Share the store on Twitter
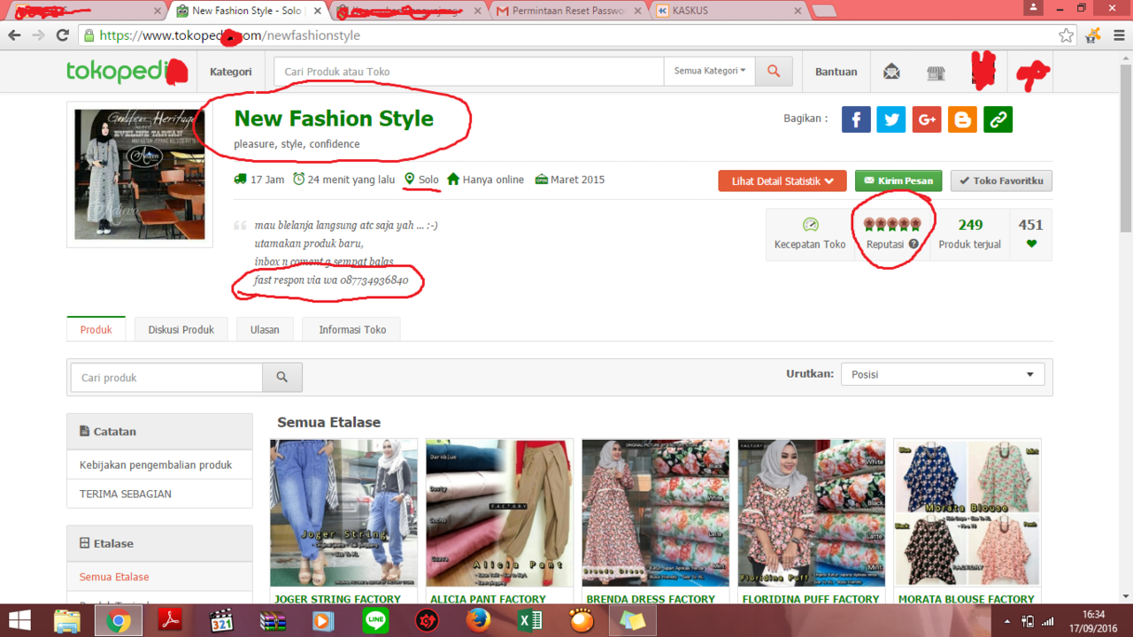The height and width of the screenshot is (637, 1133). pyautogui.click(x=891, y=119)
